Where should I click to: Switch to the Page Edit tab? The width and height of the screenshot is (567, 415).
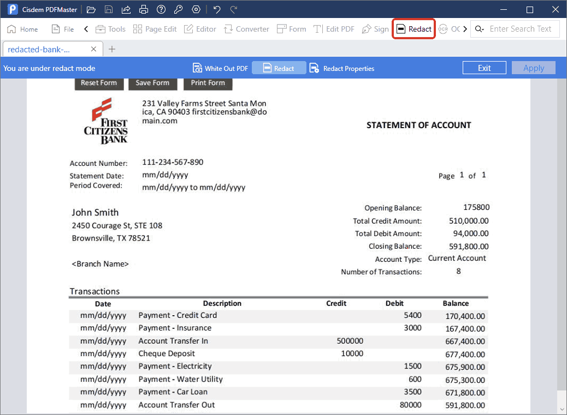(x=155, y=29)
